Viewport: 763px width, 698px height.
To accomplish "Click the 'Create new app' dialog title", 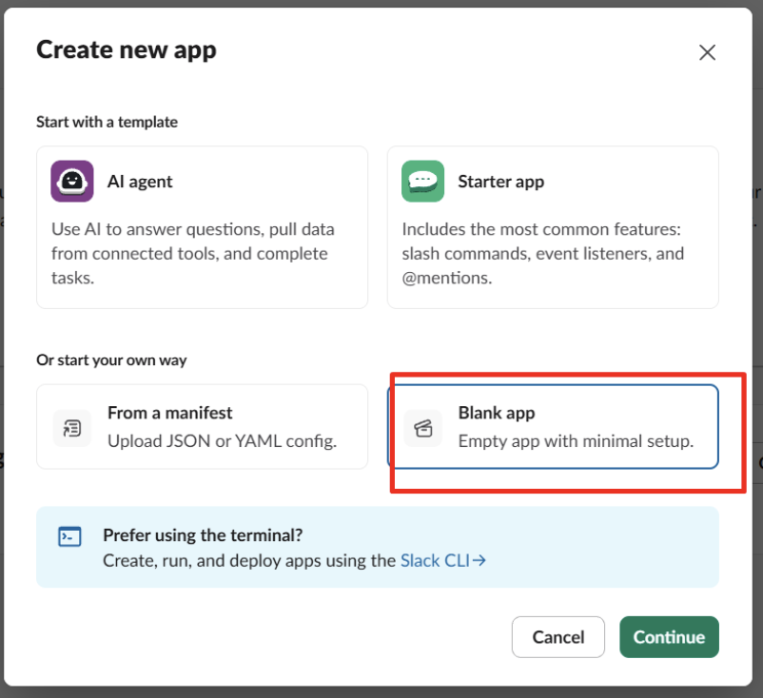I will pyautogui.click(x=127, y=50).
